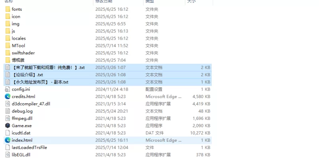Click size '378 KB' of libEGL.dll

click(203, 155)
